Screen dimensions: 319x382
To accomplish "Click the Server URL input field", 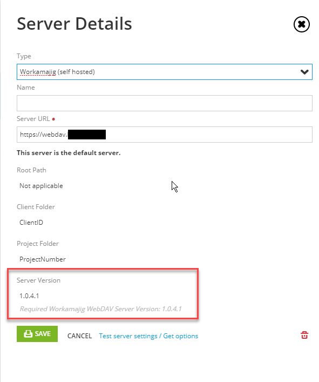I will click(165, 135).
